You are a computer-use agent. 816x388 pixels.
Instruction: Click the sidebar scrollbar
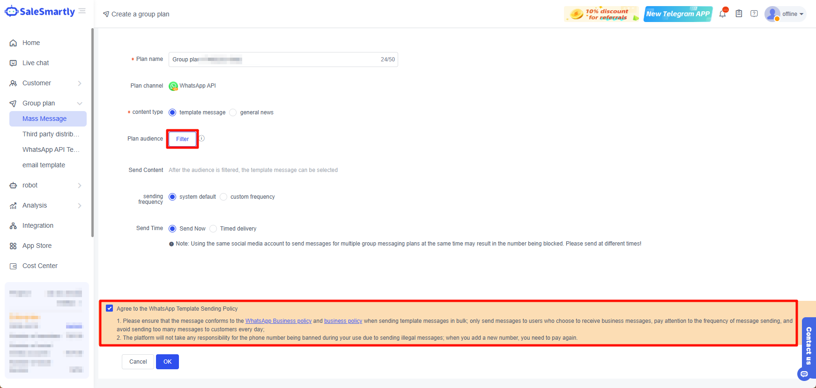pyautogui.click(x=92, y=133)
